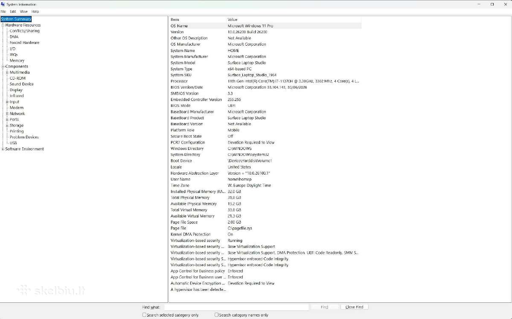Image resolution: width=512 pixels, height=319 pixels.
Task: Select the OS Name row
Action: [x=265, y=26]
